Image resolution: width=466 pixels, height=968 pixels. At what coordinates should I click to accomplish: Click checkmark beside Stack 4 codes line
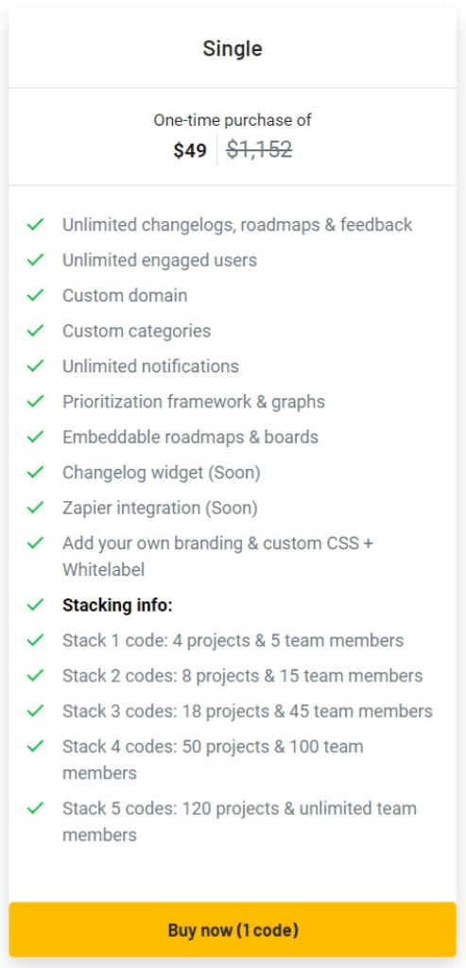pyautogui.click(x=35, y=747)
